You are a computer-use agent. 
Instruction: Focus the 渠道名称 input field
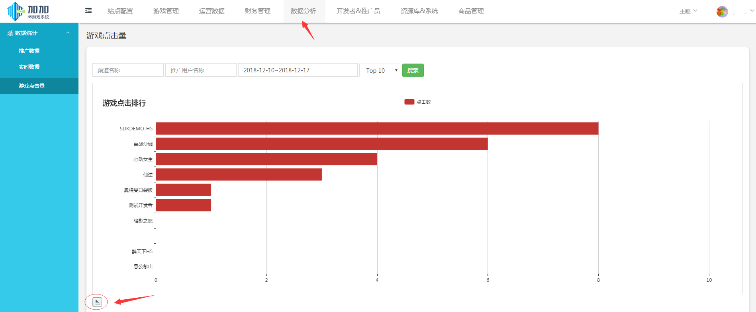128,70
